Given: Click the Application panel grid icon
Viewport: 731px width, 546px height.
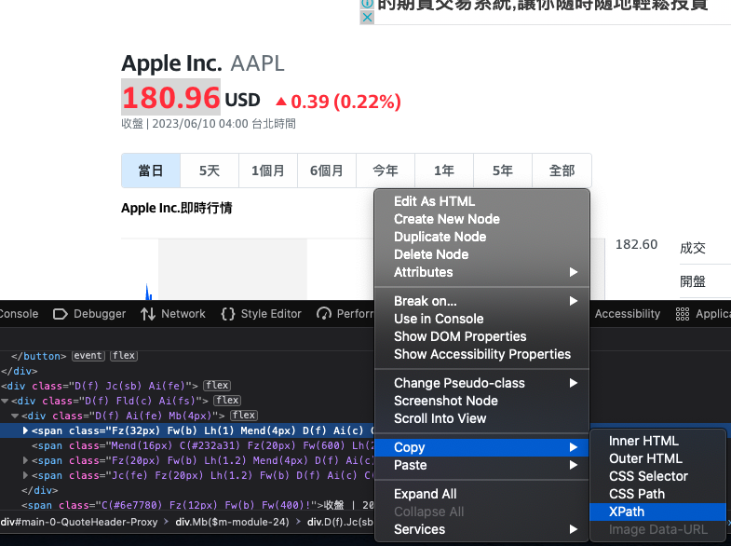Looking at the screenshot, I should [683, 314].
